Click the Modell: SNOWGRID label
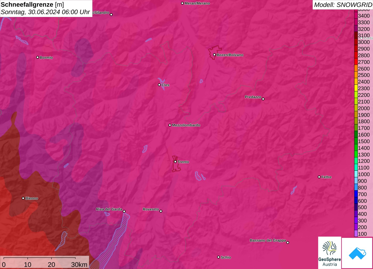This screenshot has width=373, height=269. click(x=343, y=5)
